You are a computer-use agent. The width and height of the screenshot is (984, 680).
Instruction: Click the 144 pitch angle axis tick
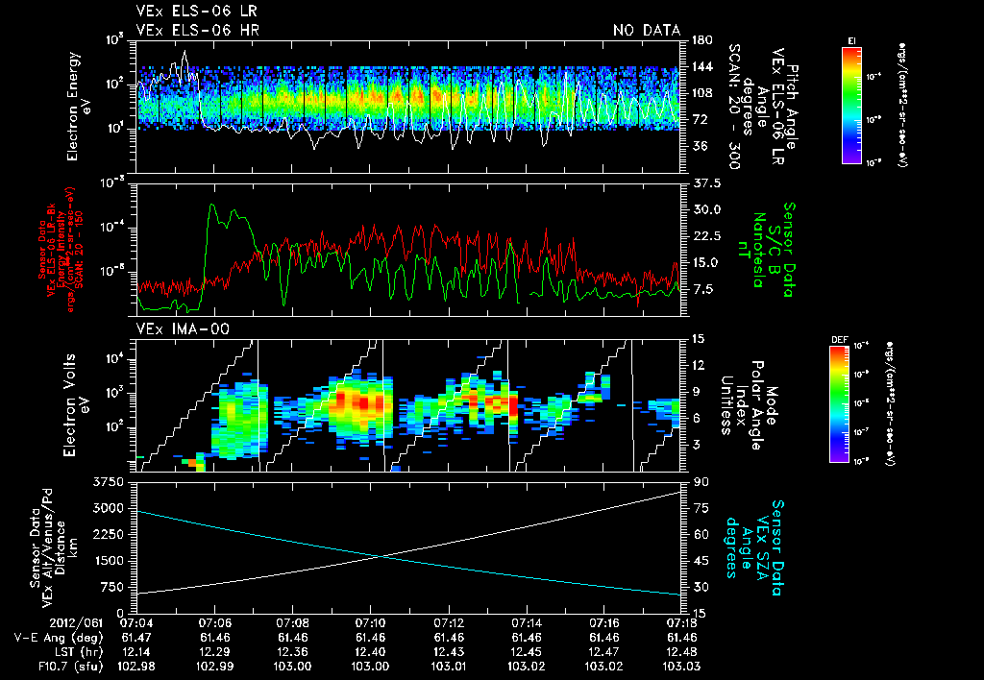[702, 66]
